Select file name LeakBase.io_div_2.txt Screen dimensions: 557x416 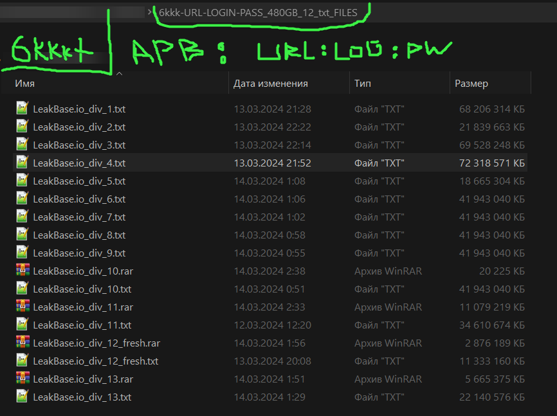coord(79,127)
